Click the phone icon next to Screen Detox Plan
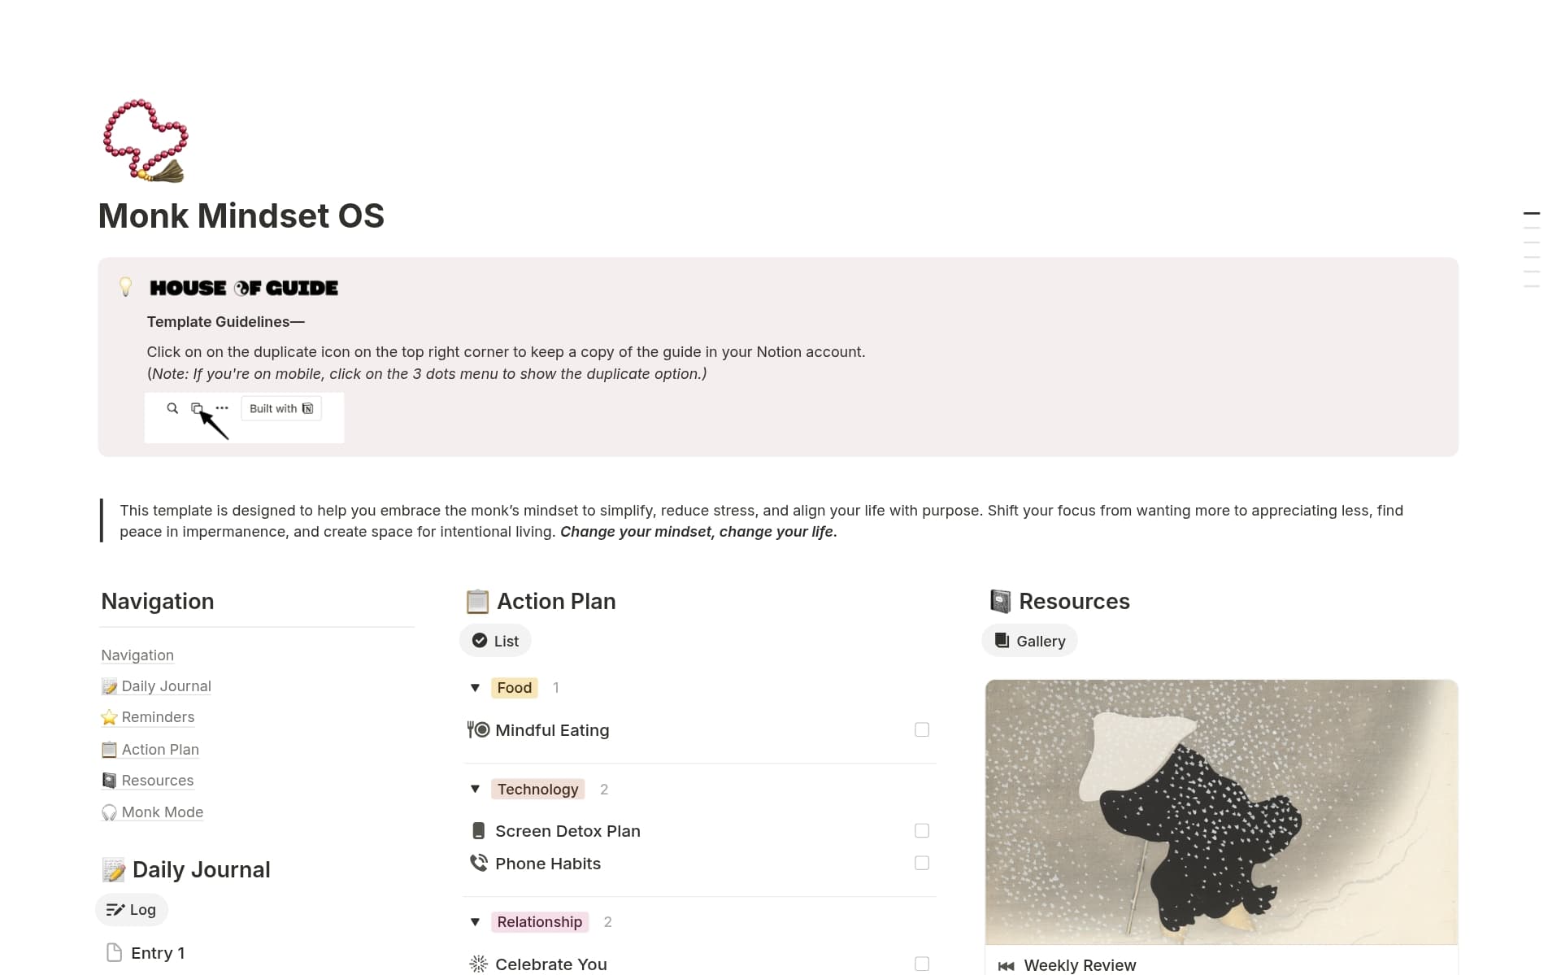The height and width of the screenshot is (975, 1561). click(x=478, y=829)
